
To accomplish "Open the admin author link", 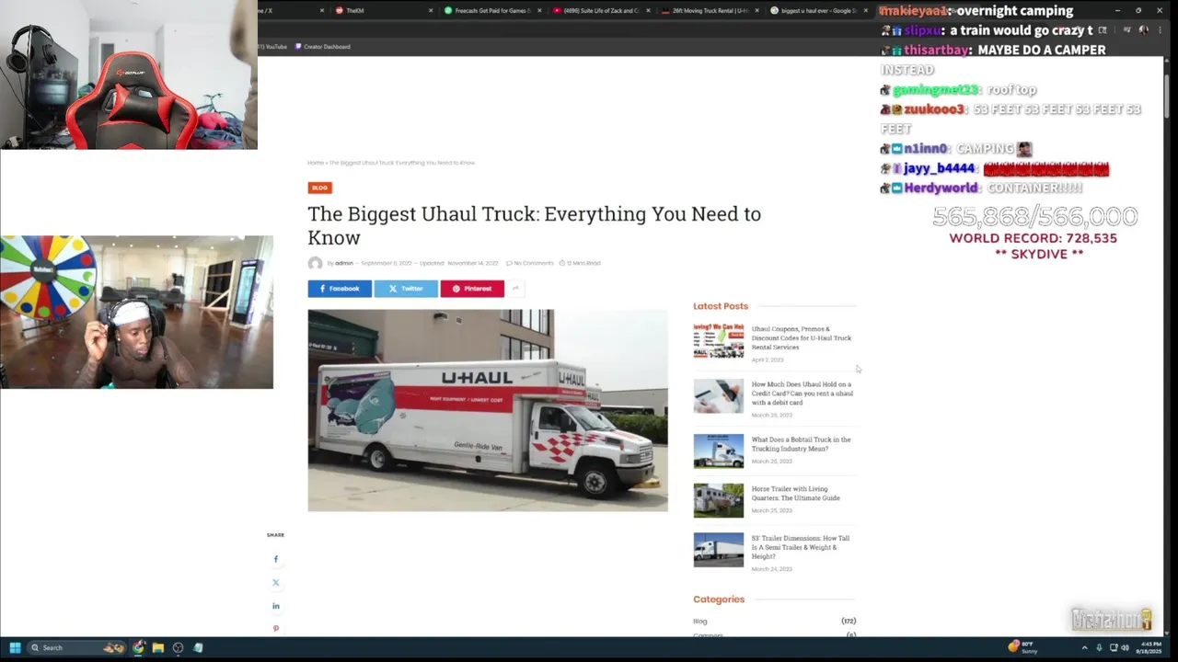I will 343,263.
